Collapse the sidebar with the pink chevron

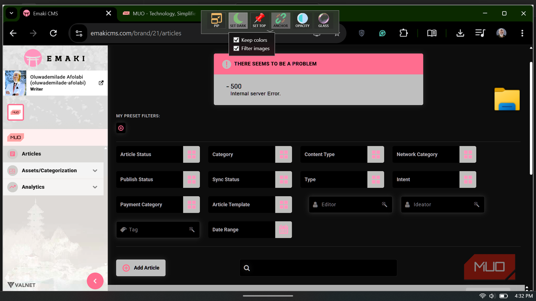pos(95,281)
